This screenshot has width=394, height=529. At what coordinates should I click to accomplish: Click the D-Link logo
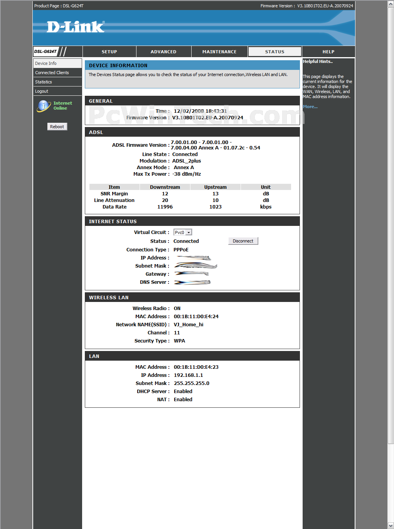pos(76,27)
